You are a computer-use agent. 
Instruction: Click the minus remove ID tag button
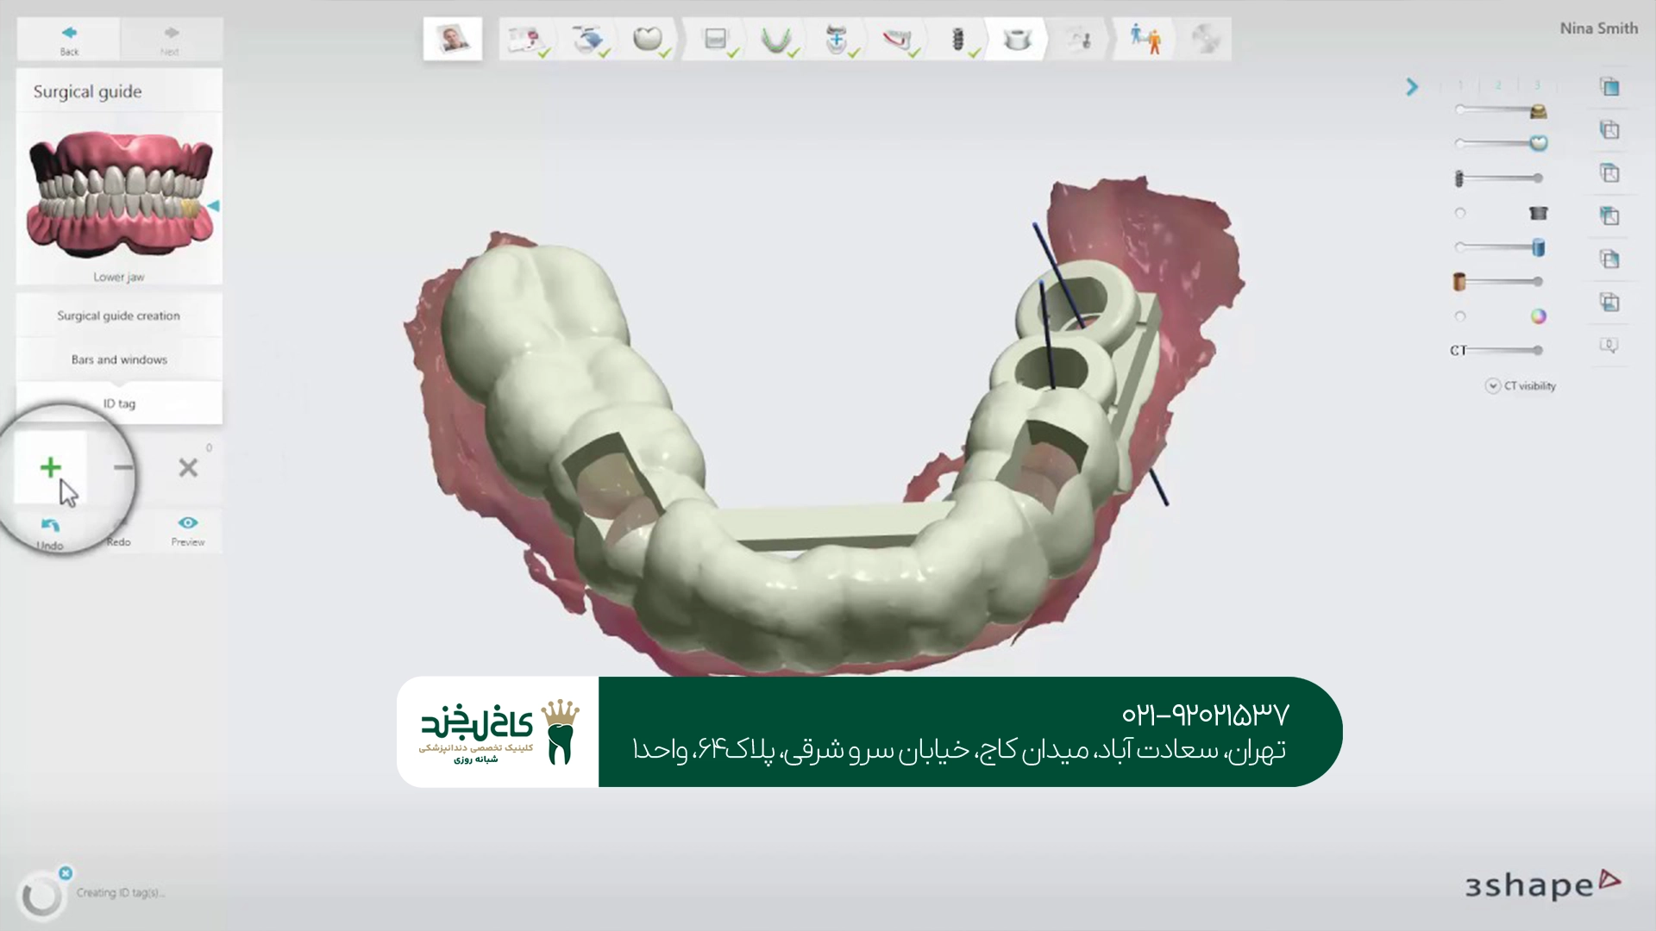point(123,468)
